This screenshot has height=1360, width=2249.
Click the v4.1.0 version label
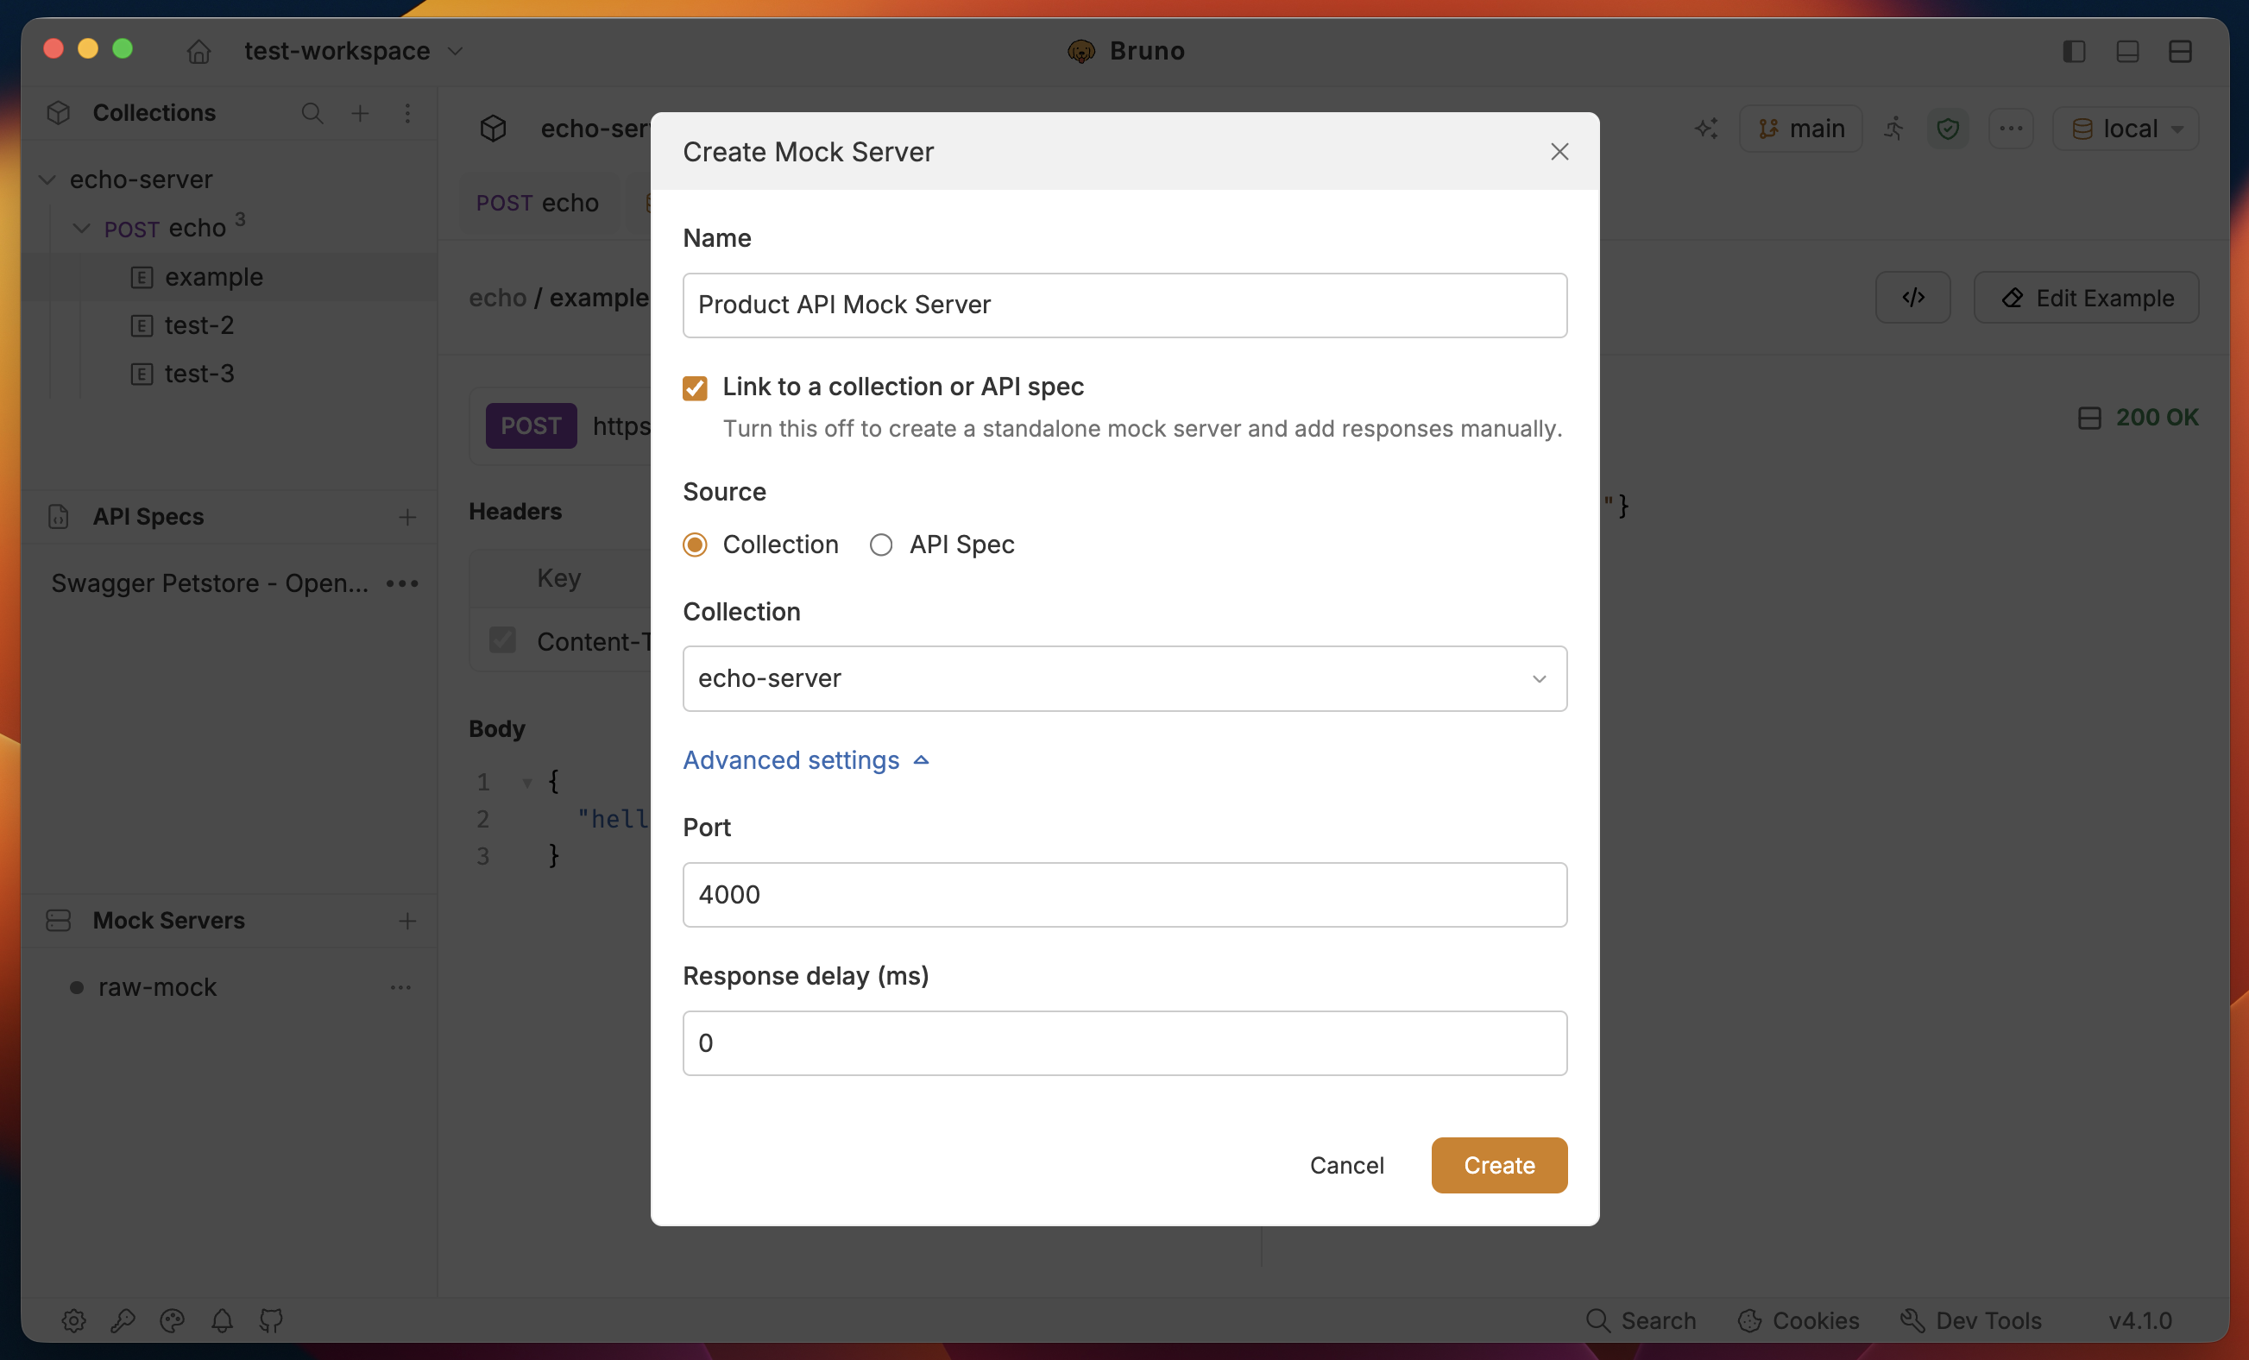(x=2139, y=1321)
